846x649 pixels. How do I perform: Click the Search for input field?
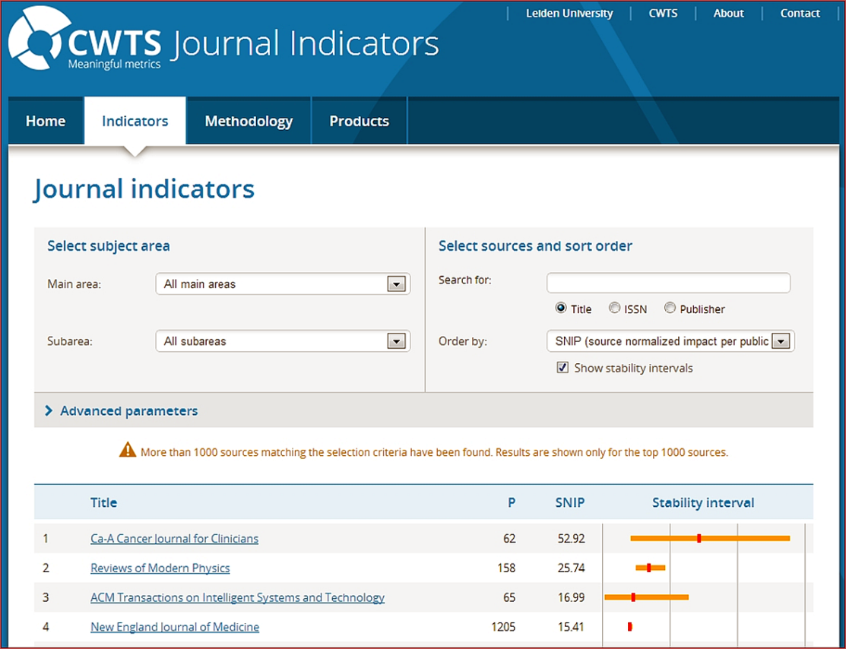tap(668, 283)
